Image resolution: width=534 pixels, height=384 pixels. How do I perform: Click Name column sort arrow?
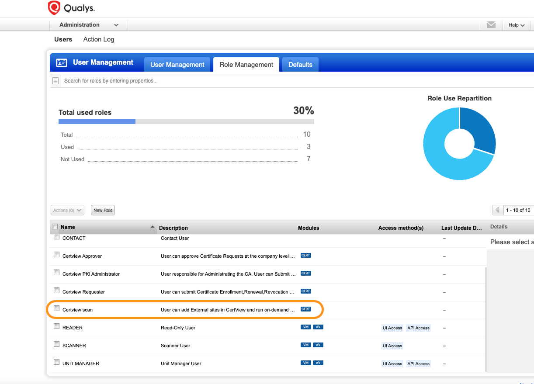153,227
